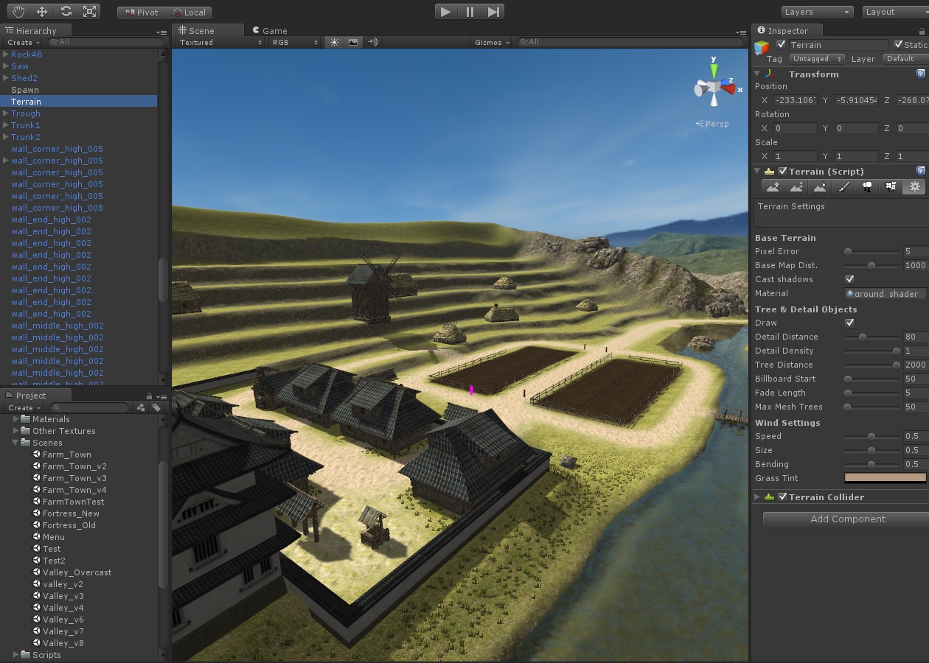929x663 pixels.
Task: Select the Place Trees tool
Action: point(867,186)
